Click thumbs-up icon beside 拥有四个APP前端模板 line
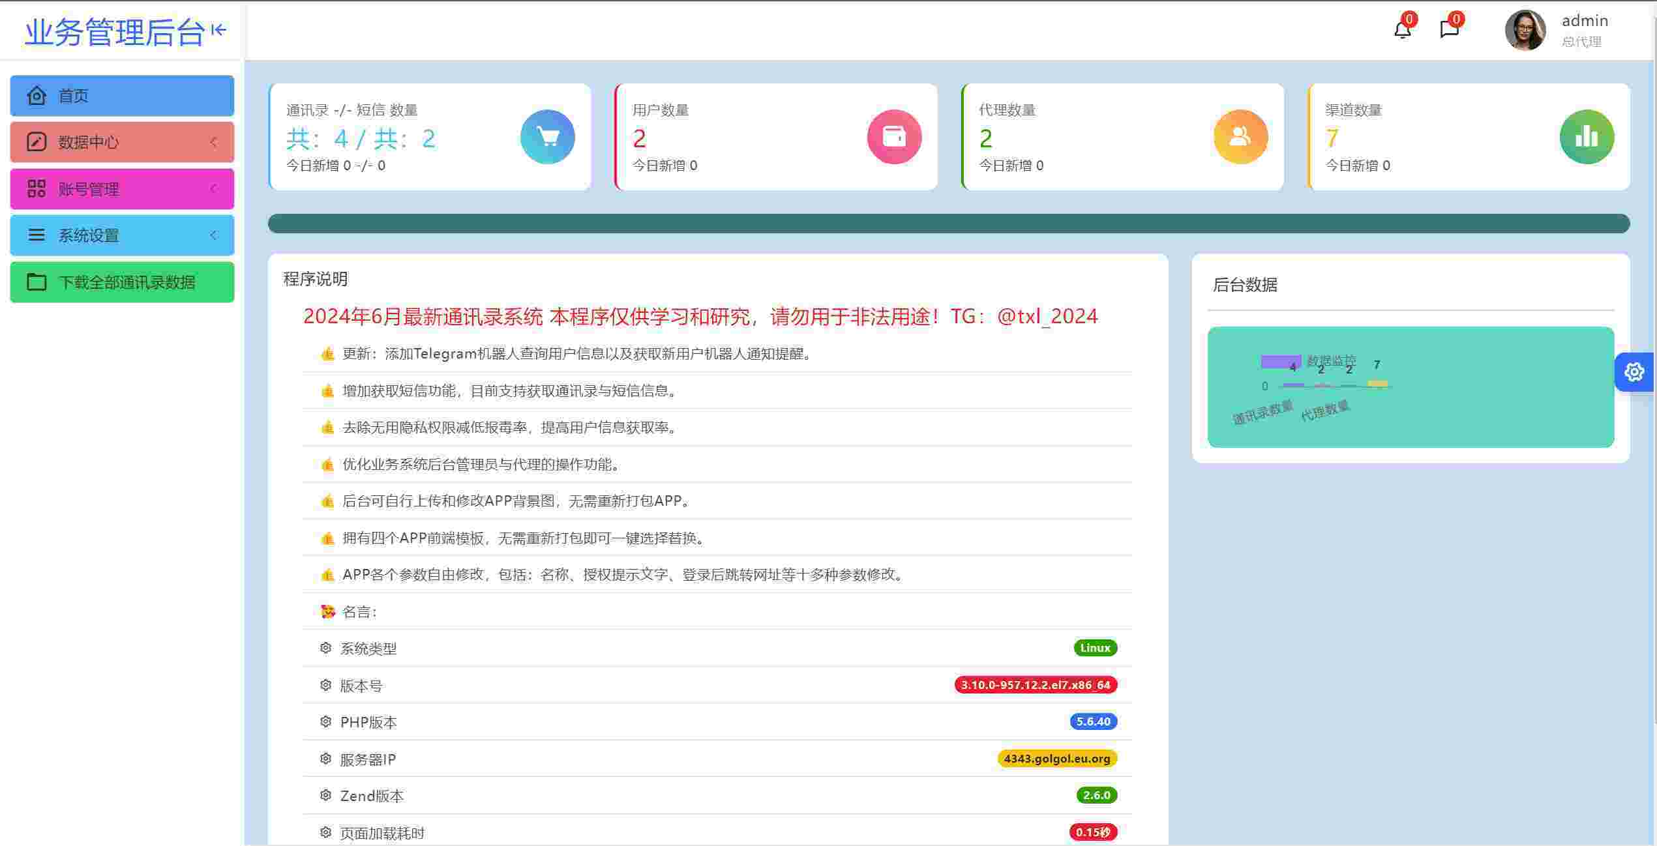The width and height of the screenshot is (1657, 846). [327, 538]
